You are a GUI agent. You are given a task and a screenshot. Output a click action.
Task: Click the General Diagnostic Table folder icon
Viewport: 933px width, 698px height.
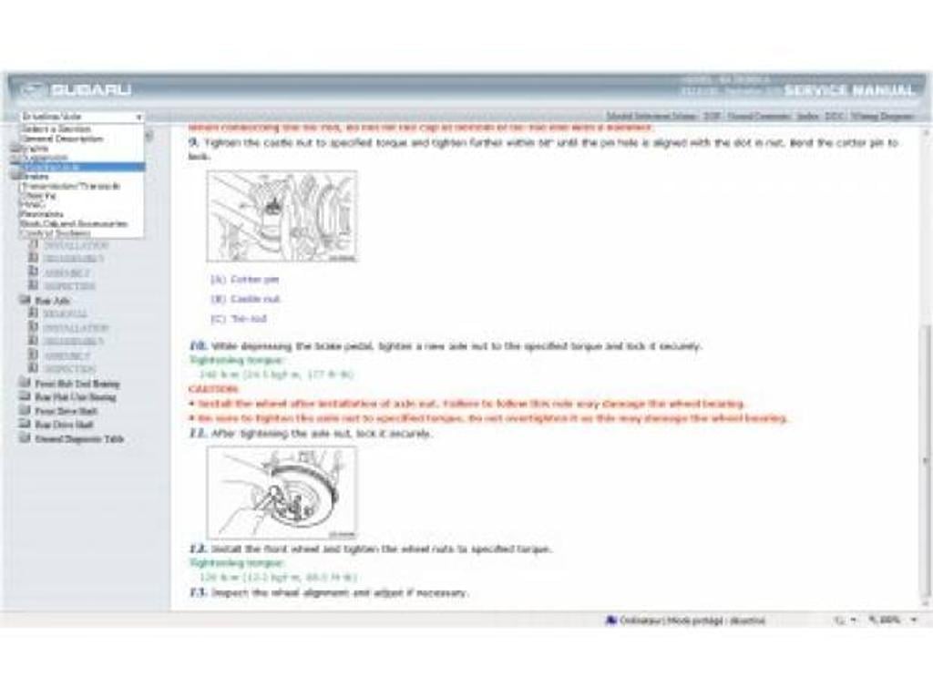[x=25, y=438]
